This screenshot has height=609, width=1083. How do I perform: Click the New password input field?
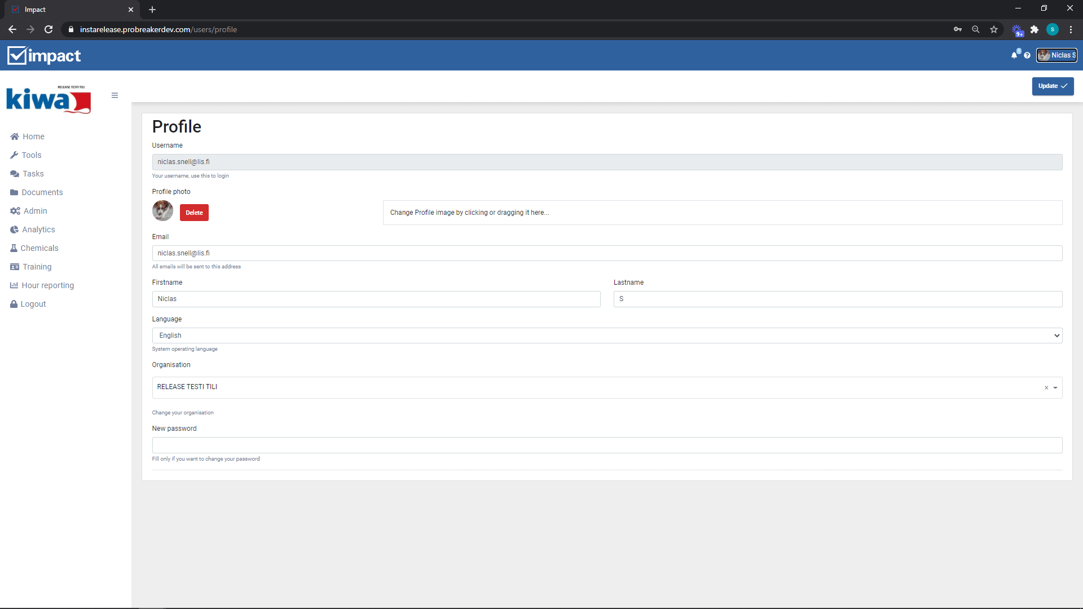point(606,445)
